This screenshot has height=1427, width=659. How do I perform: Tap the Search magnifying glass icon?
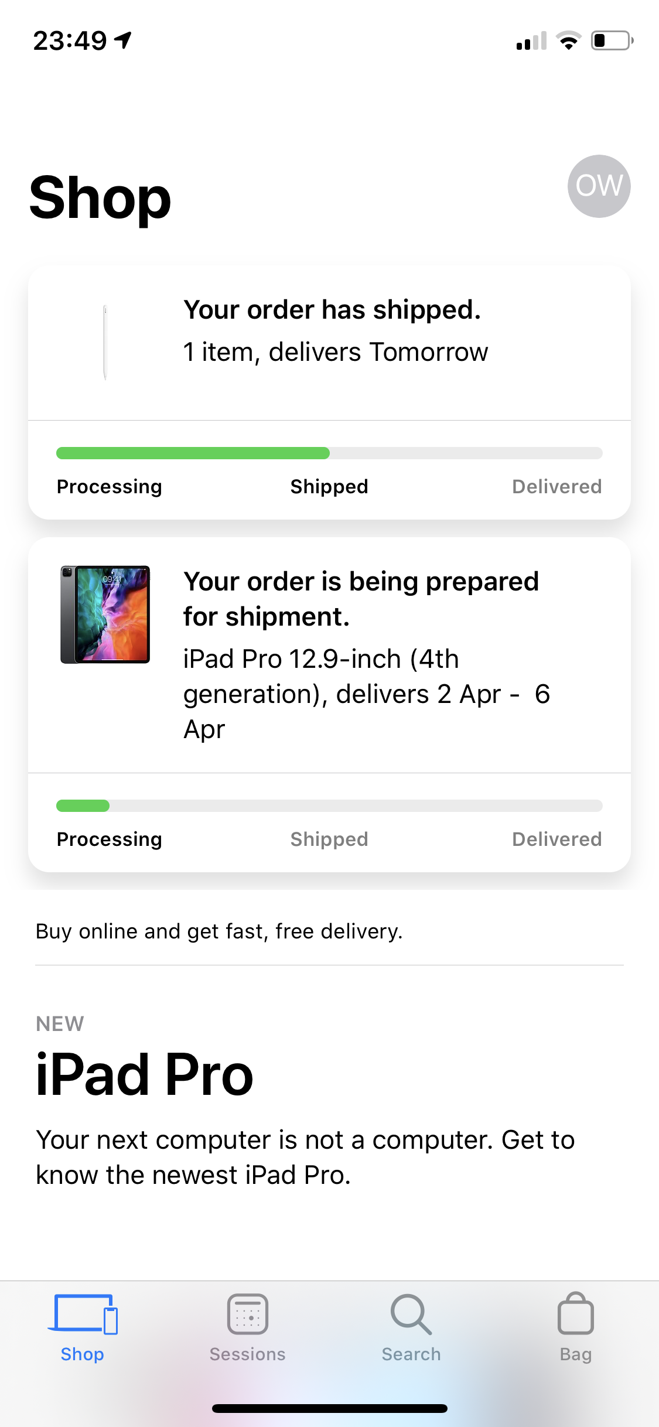411,1314
